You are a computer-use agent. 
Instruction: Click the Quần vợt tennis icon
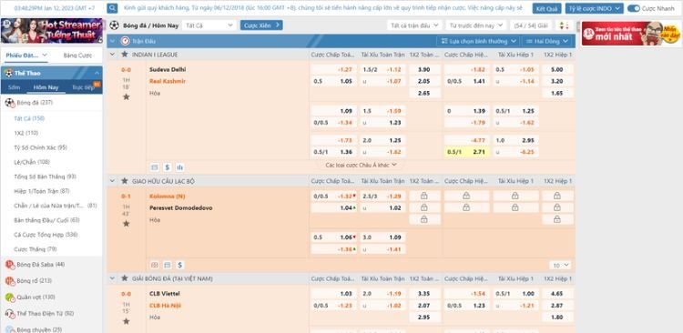(10, 297)
